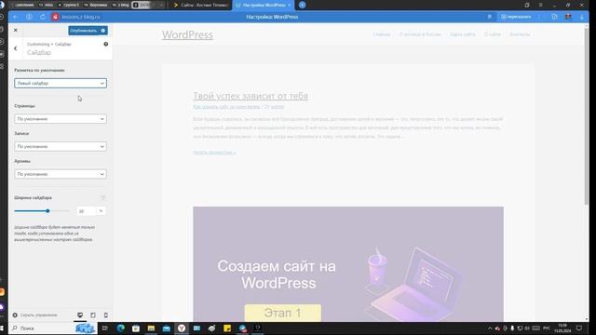Click the taskbar clock
596x335 pixels.
click(562, 328)
